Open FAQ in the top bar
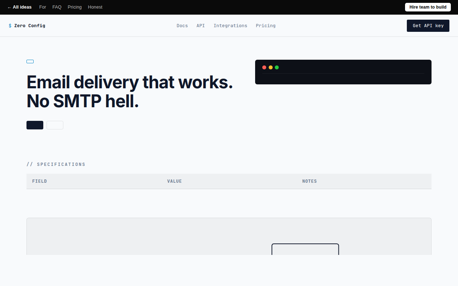This screenshot has height=286, width=458. [57, 7]
